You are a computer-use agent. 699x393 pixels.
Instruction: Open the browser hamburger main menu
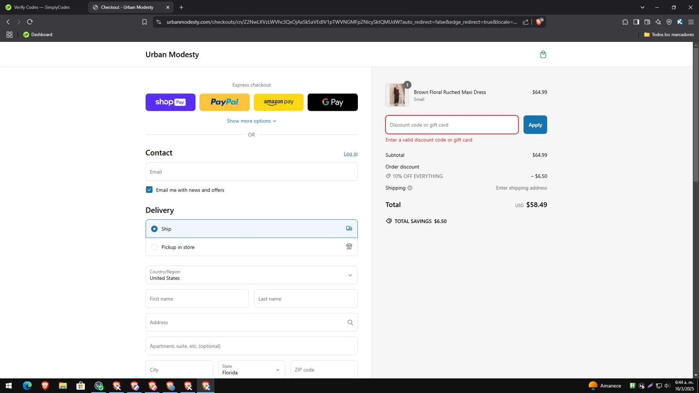[691, 22]
